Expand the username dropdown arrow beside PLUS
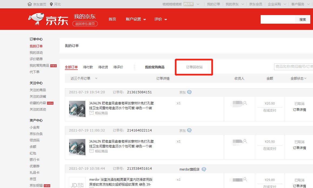 tap(198, 4)
